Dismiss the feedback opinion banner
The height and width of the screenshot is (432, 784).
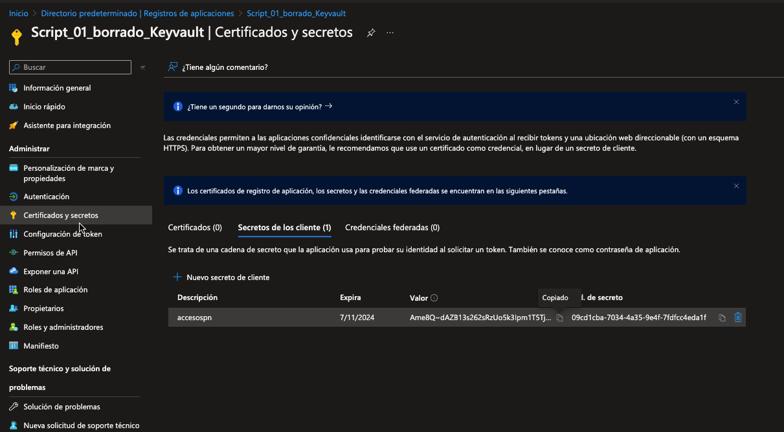coord(736,102)
